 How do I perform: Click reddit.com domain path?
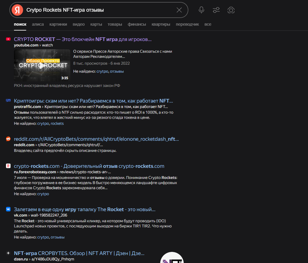click(x=58, y=145)
